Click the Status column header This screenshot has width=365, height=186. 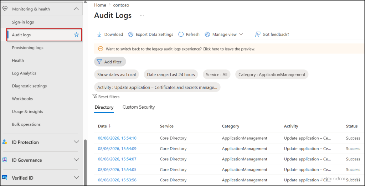[x=352, y=126]
